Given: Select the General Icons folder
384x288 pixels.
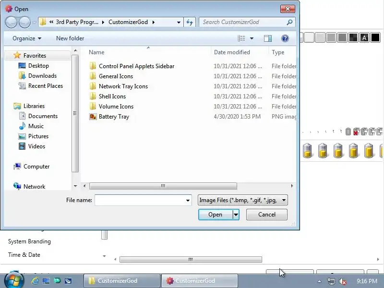Looking at the screenshot, I should point(116,76).
